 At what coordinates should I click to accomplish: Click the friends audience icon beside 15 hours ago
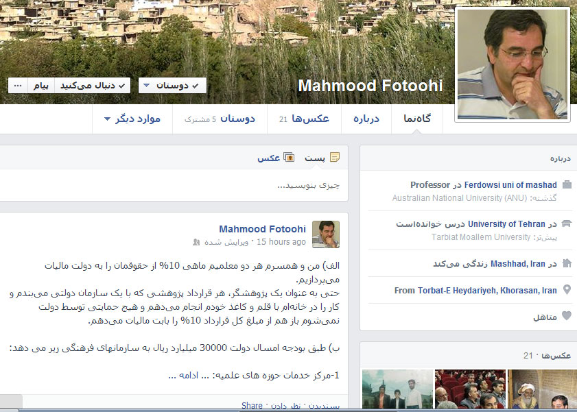[196, 242]
